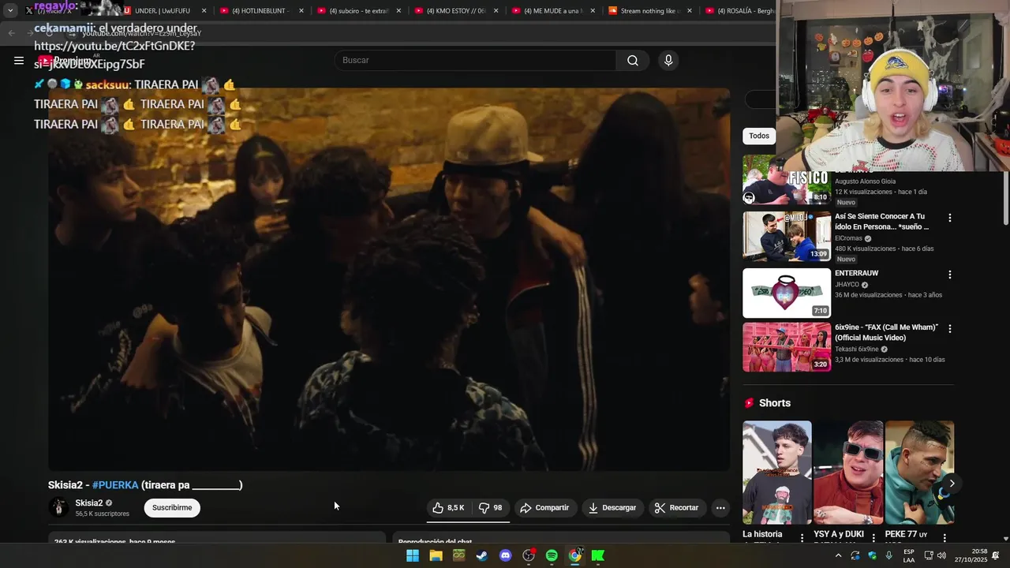Image resolution: width=1010 pixels, height=568 pixels.
Task: Click the #PUERKA hashtag link
Action: click(x=115, y=485)
